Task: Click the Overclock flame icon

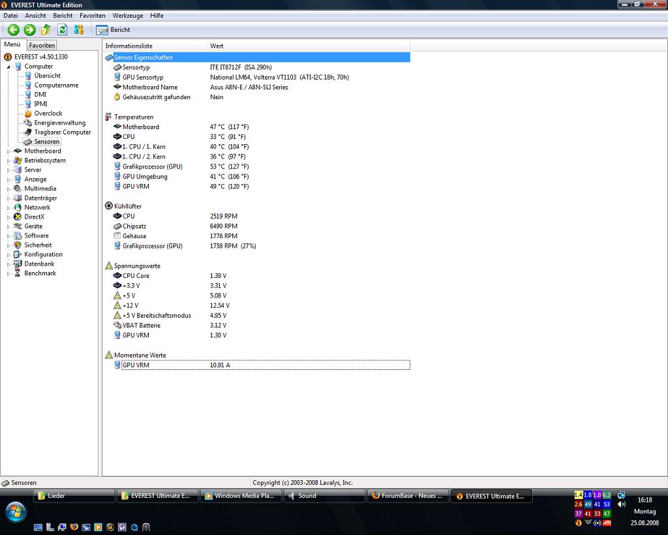Action: pos(27,114)
